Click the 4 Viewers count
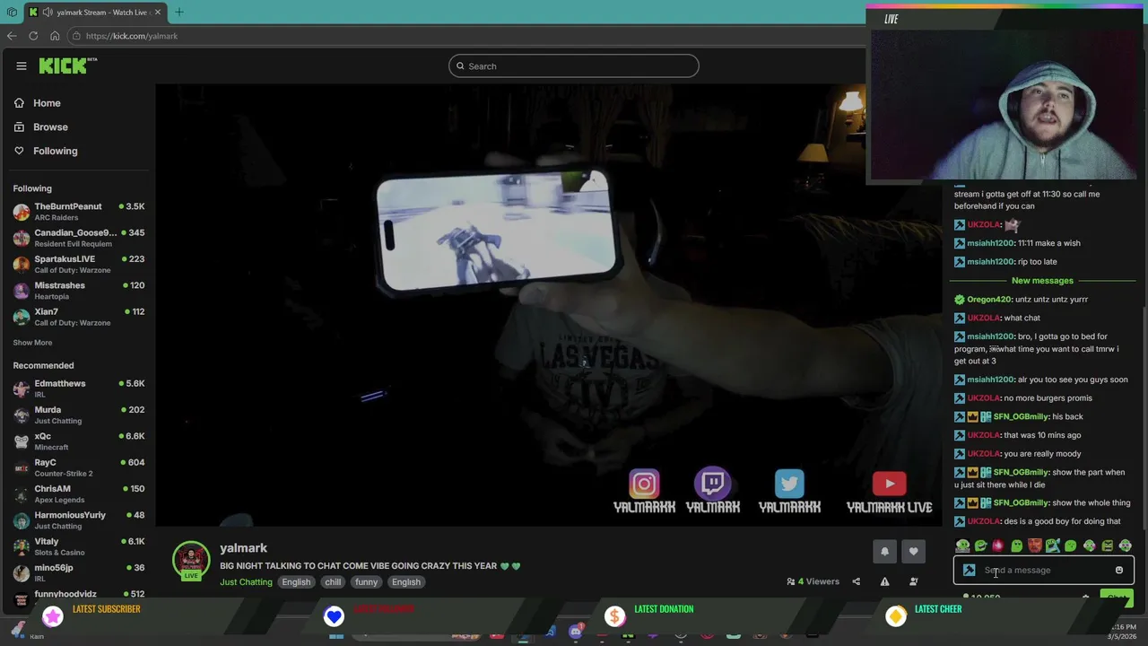This screenshot has height=646, width=1148. coord(813,581)
